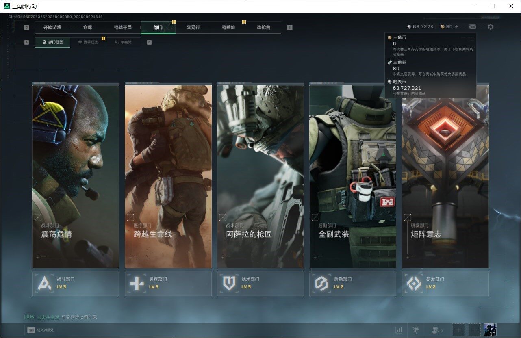Viewport: 521px width, 338px height.
Task: Click the CN UID text at top
Action: click(55, 17)
